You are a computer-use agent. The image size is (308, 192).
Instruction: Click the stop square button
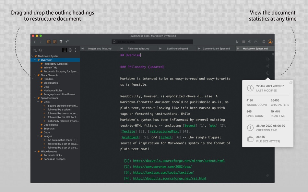click(x=243, y=42)
